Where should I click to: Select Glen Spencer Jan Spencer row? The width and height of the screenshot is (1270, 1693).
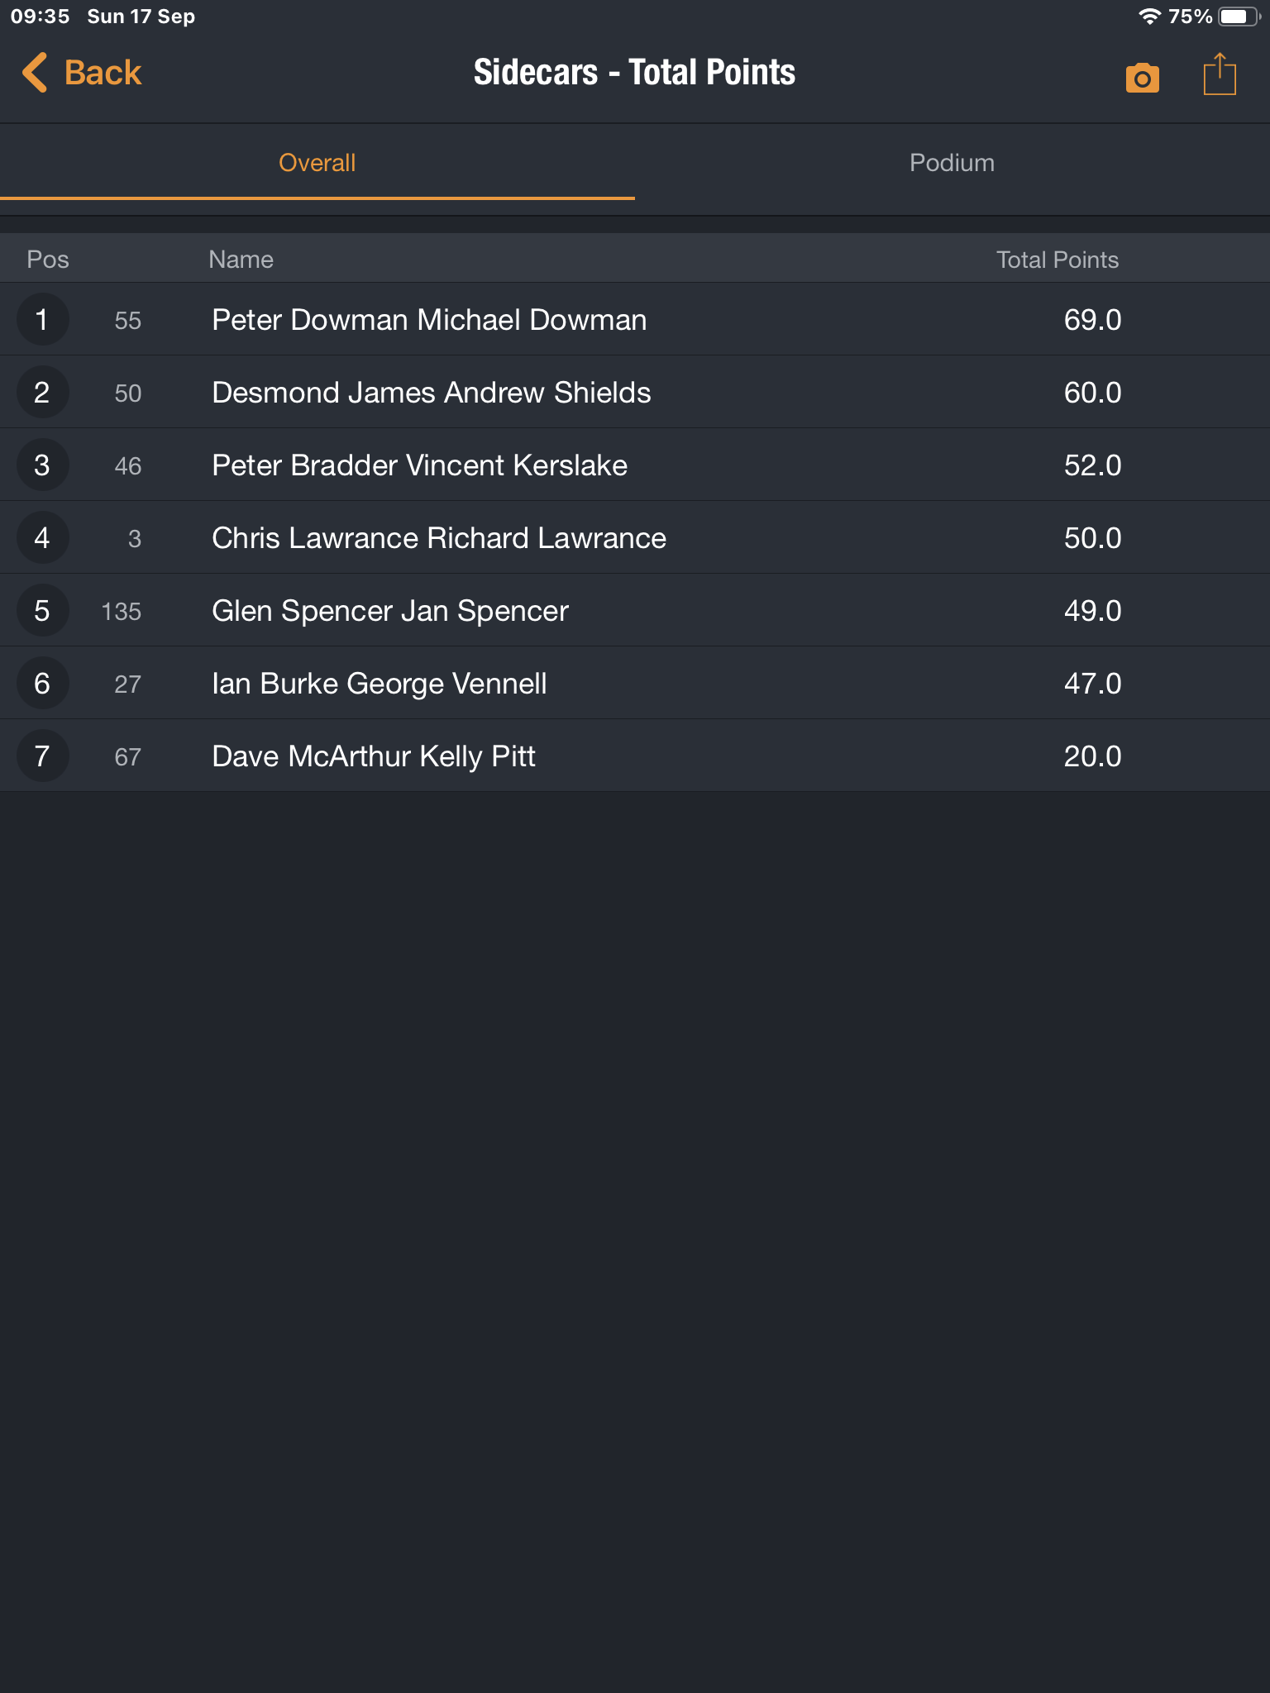click(x=635, y=611)
